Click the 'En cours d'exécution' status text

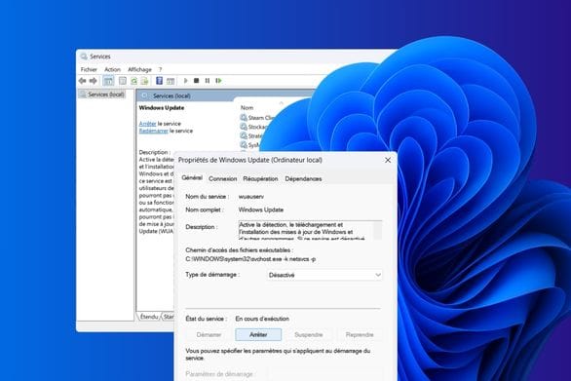click(262, 319)
